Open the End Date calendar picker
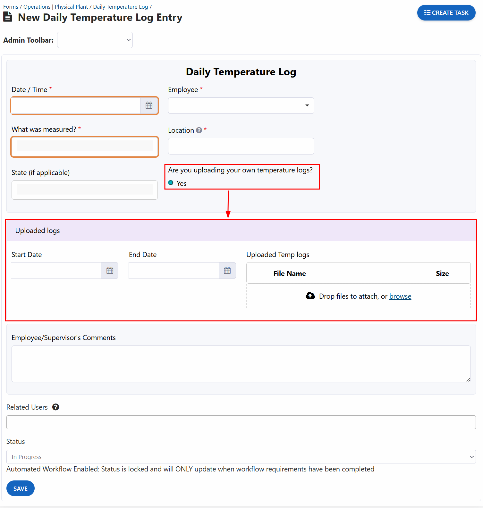This screenshot has width=483, height=508. click(x=227, y=271)
